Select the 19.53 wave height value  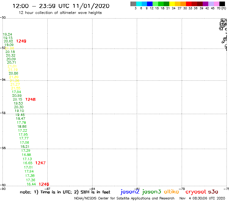click(x=18, y=103)
